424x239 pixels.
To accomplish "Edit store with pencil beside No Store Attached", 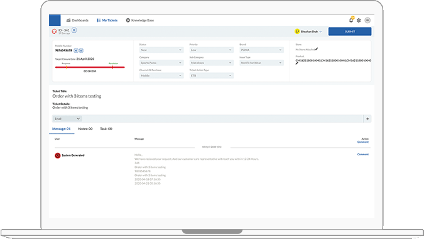I will pyautogui.click(x=317, y=49).
